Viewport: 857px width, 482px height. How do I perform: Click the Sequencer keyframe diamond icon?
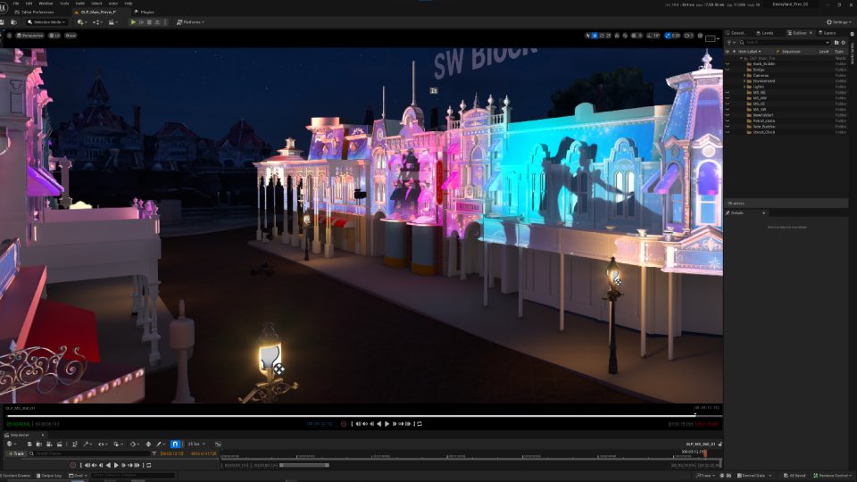coord(133,445)
